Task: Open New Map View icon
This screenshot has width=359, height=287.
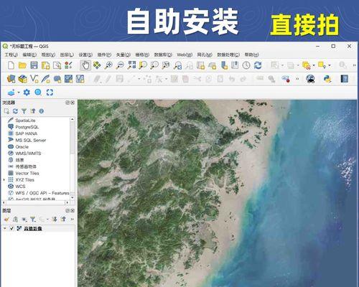Action: 200,65
